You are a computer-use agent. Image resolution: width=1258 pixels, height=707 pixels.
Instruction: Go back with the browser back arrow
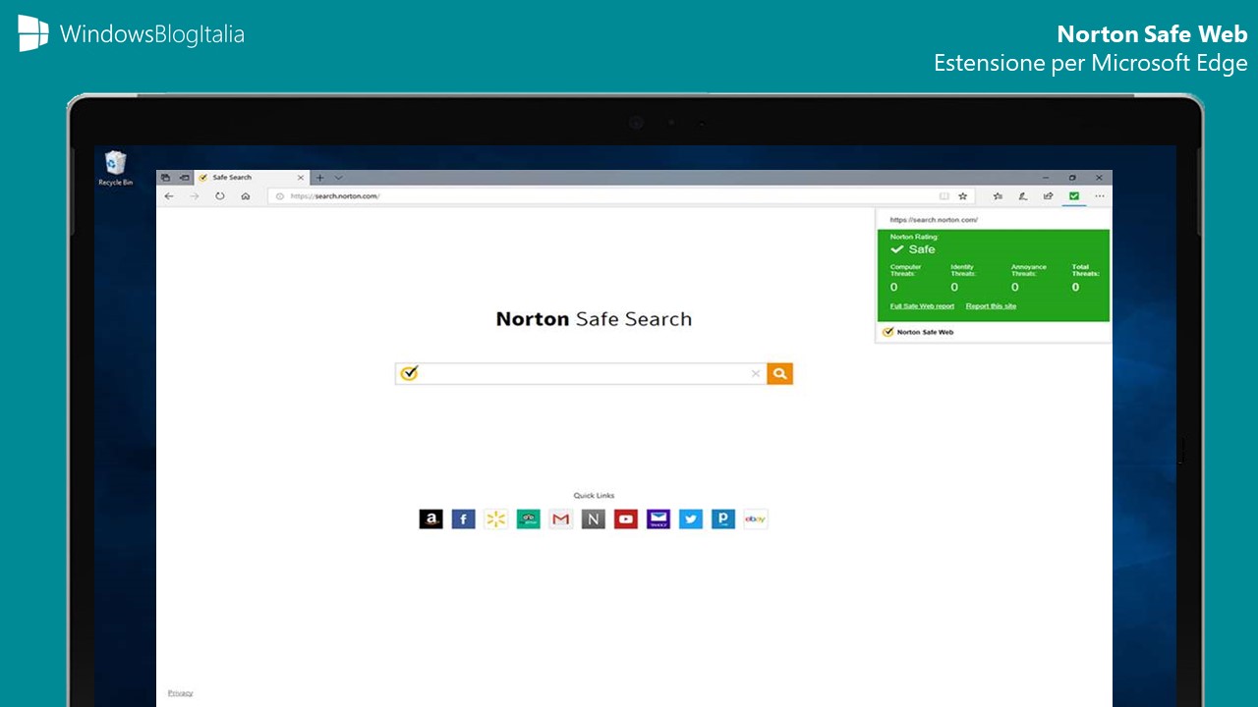(x=169, y=196)
